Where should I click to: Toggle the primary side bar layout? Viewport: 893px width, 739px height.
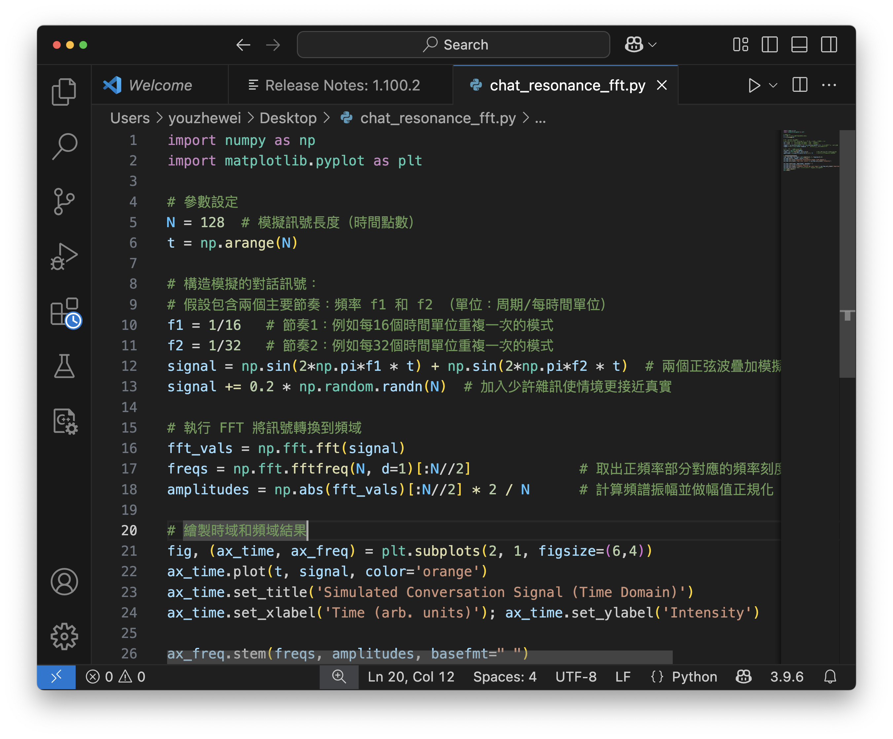click(x=770, y=45)
